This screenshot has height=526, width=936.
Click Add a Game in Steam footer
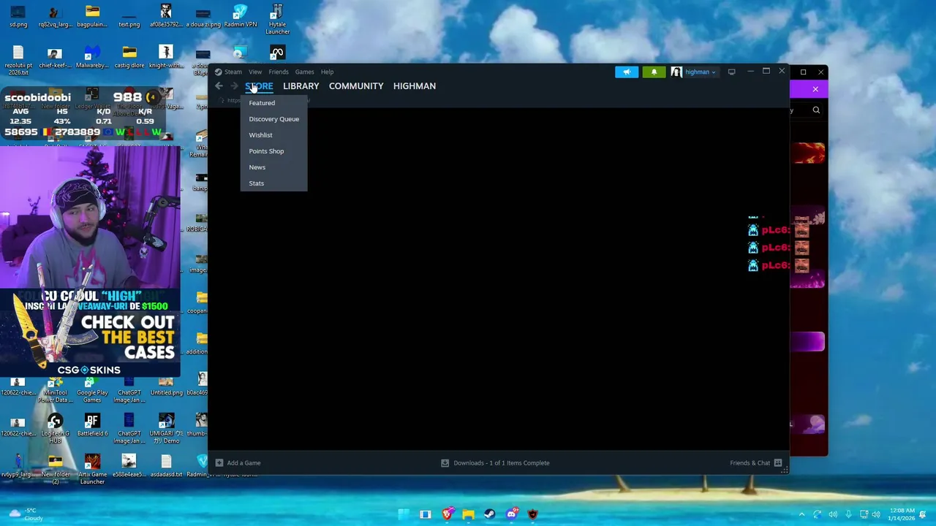(238, 463)
